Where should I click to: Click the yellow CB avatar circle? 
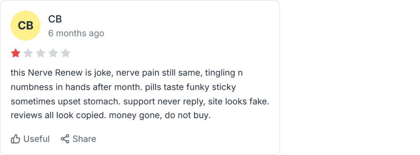[x=25, y=26]
